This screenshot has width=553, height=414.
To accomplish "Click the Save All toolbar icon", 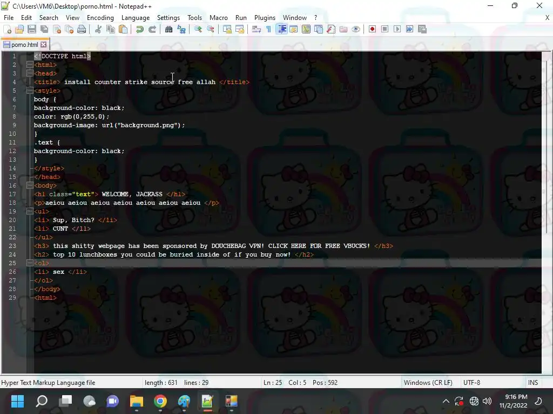I will 44,29.
